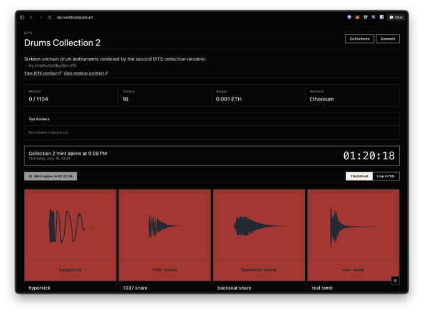This screenshot has width=424, height=314.
Task: Open the Chat panel button
Action: (396, 17)
